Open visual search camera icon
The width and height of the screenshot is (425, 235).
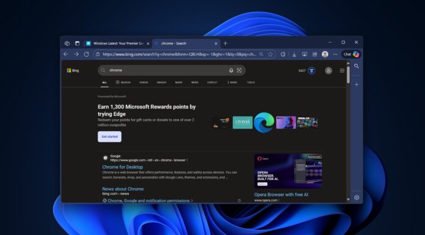pyautogui.click(x=239, y=70)
